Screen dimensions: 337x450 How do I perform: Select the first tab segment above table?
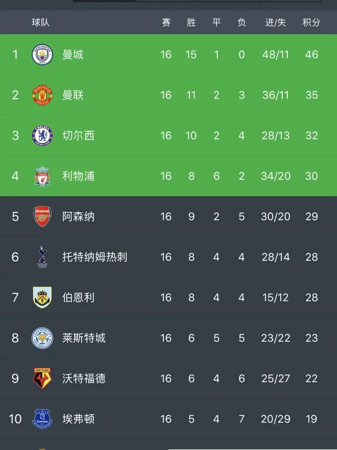click(104, 1)
